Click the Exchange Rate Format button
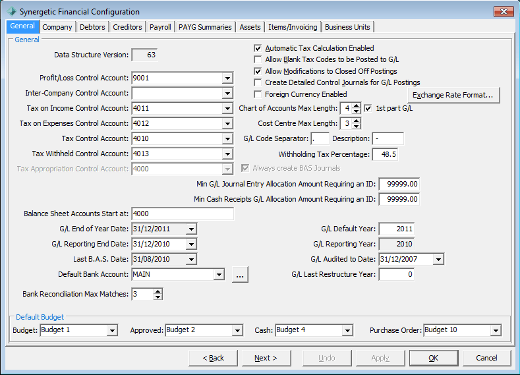520x375 pixels. 453,95
